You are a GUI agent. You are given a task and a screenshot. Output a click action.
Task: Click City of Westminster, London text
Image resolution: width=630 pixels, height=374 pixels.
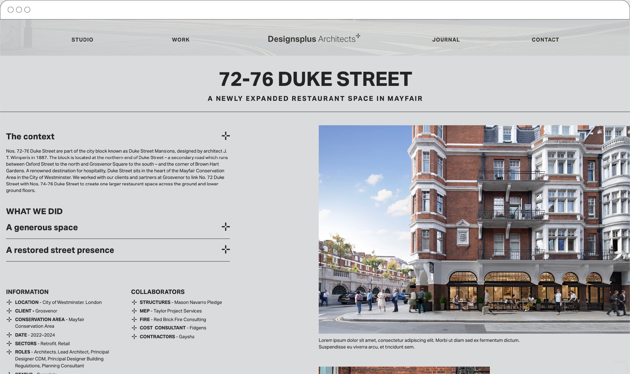pyautogui.click(x=72, y=302)
